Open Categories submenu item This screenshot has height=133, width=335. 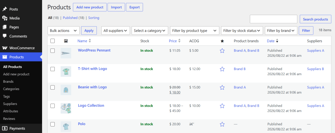11,89
